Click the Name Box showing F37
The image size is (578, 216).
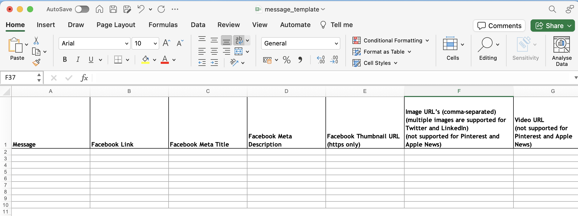pyautogui.click(x=19, y=78)
